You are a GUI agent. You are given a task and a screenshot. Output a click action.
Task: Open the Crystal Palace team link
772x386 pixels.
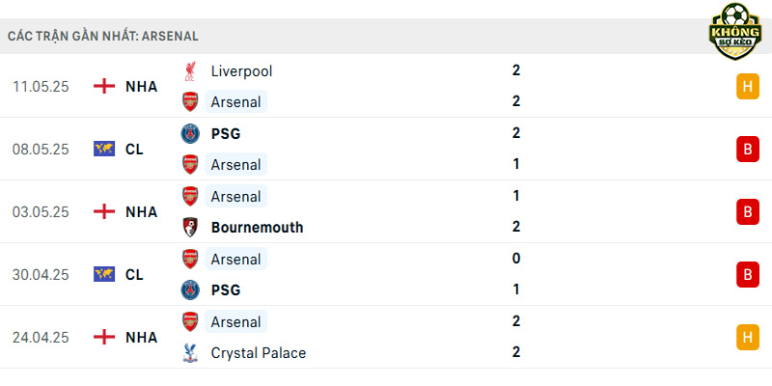259,353
